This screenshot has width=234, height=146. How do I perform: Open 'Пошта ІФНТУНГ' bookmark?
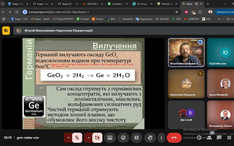(x=63, y=19)
